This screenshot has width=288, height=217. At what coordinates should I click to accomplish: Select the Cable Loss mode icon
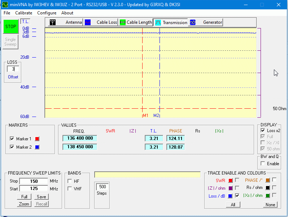[88, 22]
